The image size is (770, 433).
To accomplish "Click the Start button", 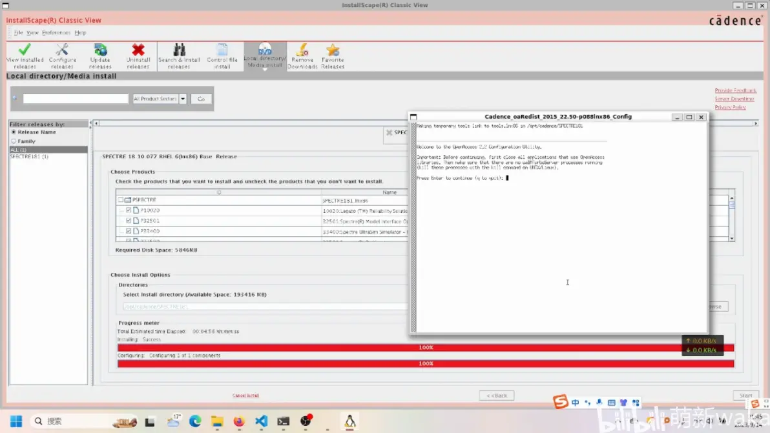I will tap(745, 395).
